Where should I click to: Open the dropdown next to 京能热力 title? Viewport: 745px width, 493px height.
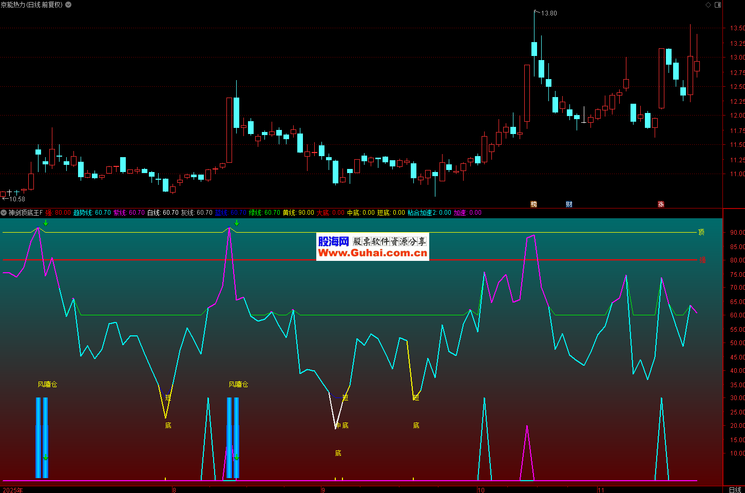click(x=68, y=5)
